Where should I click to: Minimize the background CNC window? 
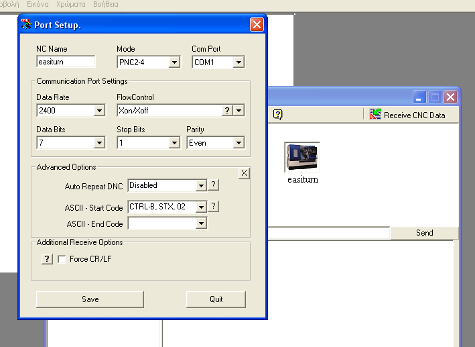point(419,97)
